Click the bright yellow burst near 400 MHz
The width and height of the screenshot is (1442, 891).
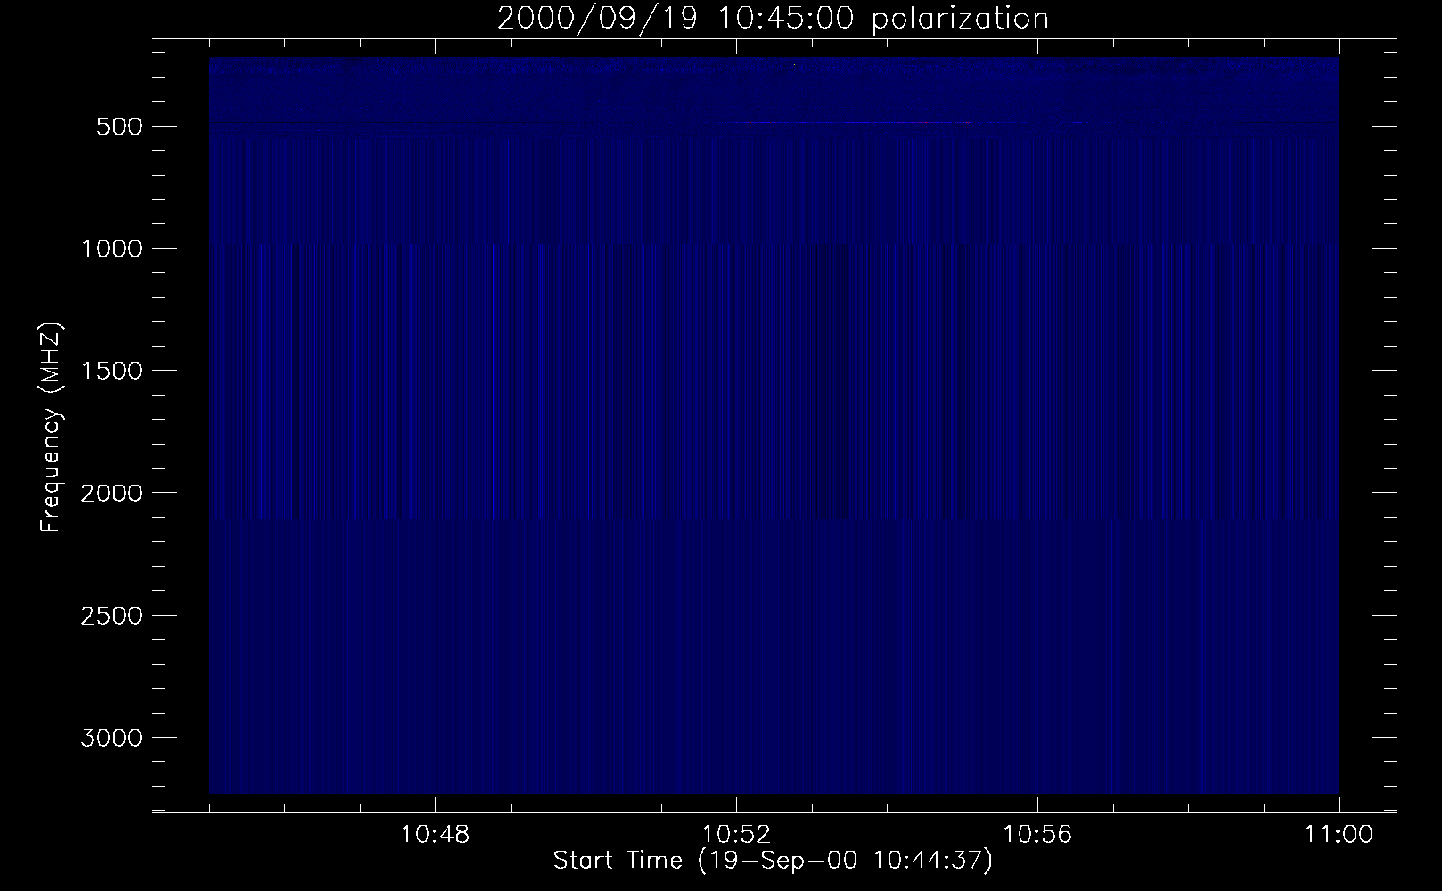[812, 102]
